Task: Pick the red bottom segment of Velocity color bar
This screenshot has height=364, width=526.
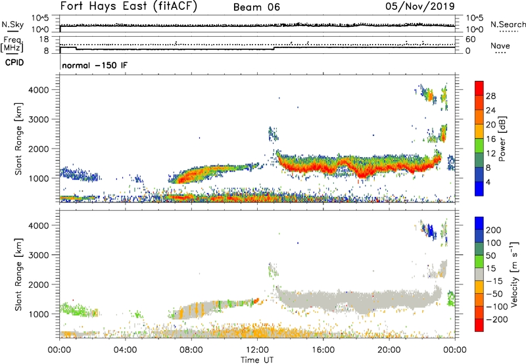Action: [479, 325]
